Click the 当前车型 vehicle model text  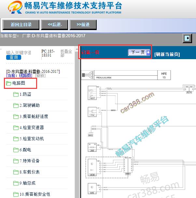[43, 36]
